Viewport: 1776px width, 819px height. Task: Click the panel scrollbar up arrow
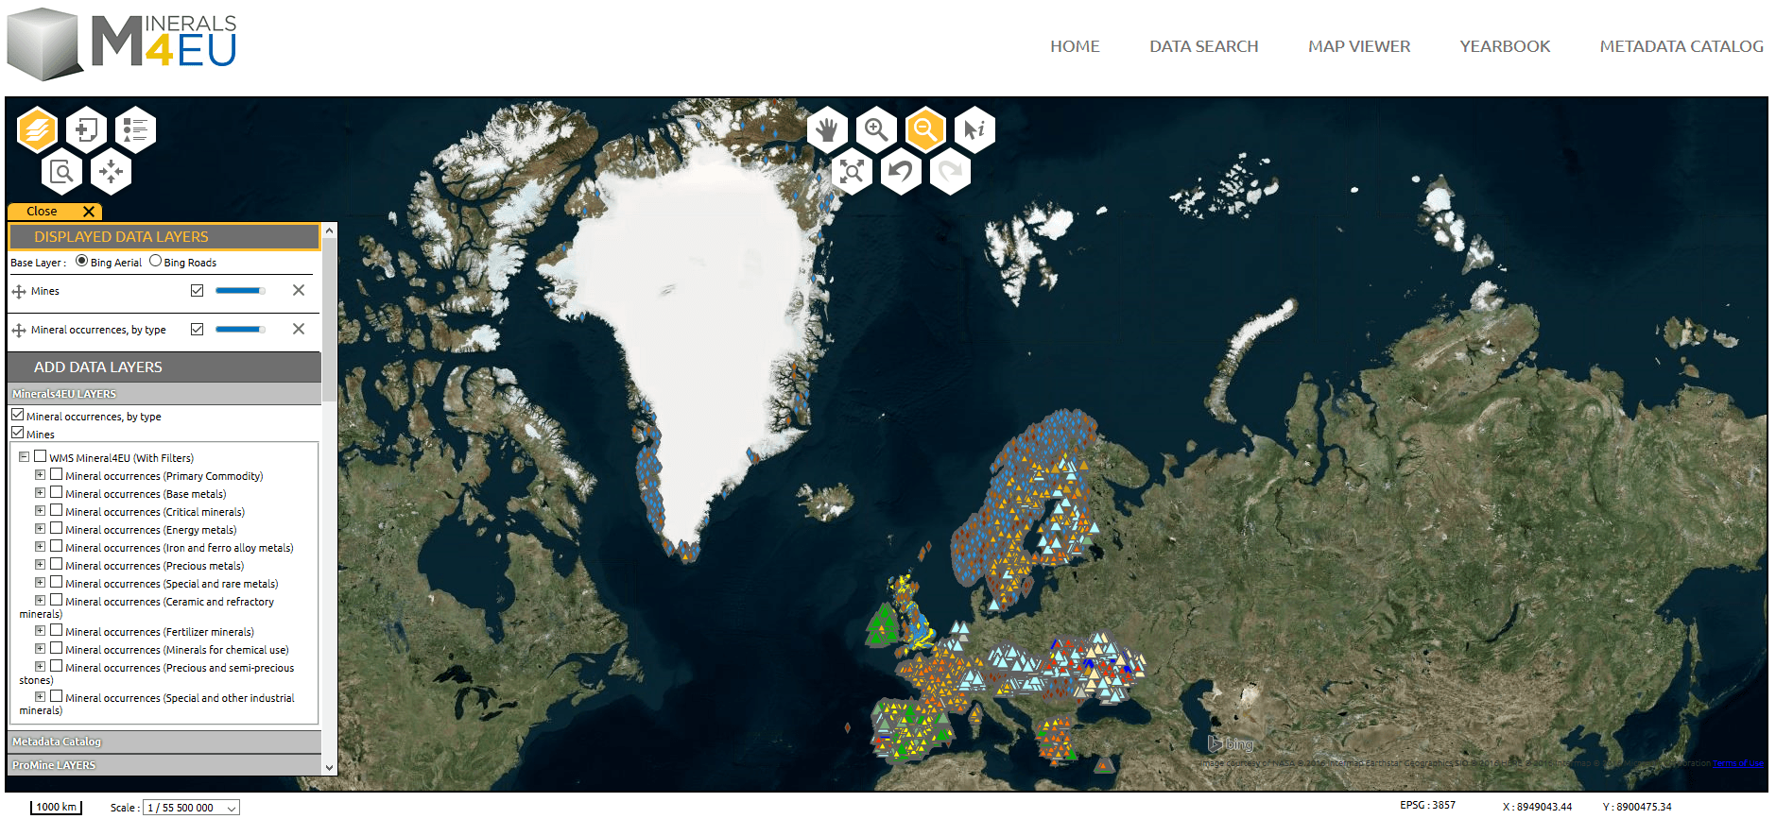click(329, 230)
